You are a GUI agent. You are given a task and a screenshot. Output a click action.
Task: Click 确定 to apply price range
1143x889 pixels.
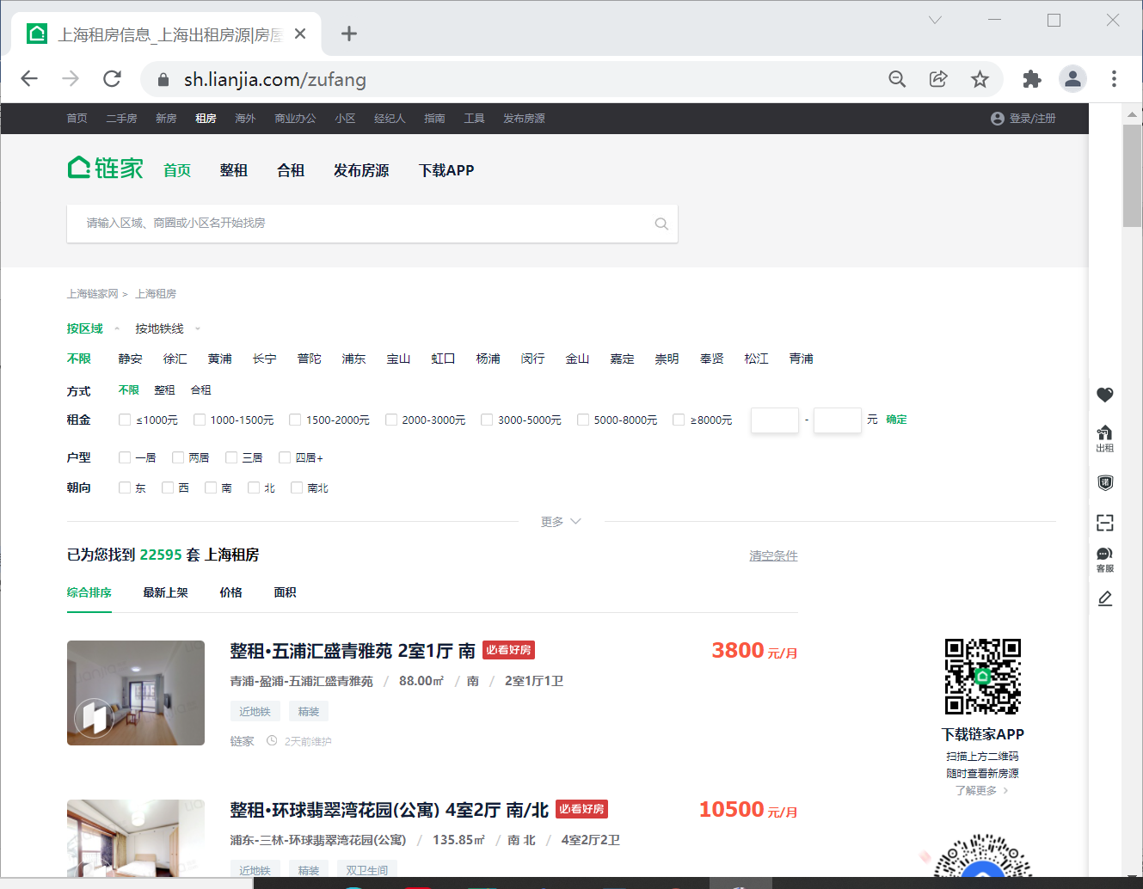896,420
